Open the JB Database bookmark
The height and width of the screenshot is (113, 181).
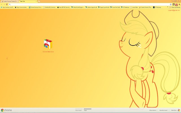point(125,7)
